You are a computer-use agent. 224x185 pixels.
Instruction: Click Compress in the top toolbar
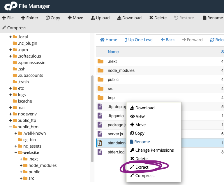tap(14, 28)
